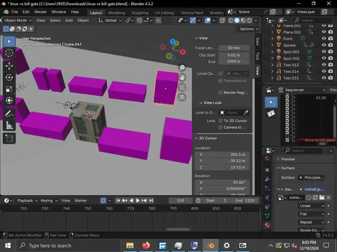Check the Camera to View lock

click(220, 127)
